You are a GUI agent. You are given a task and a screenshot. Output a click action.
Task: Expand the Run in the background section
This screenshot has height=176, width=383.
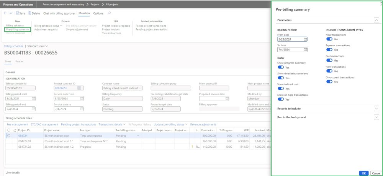(376, 117)
